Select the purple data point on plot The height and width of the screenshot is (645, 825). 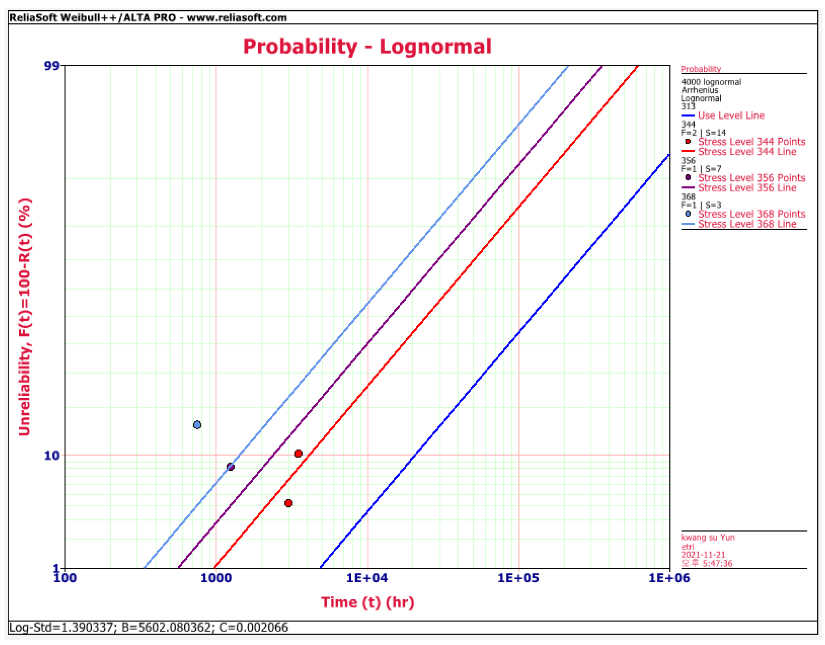coord(230,466)
